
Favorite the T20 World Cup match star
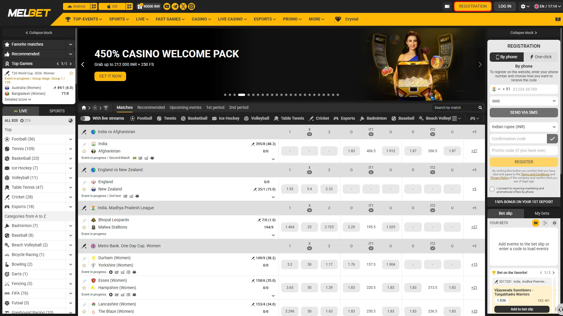[x=71, y=73]
